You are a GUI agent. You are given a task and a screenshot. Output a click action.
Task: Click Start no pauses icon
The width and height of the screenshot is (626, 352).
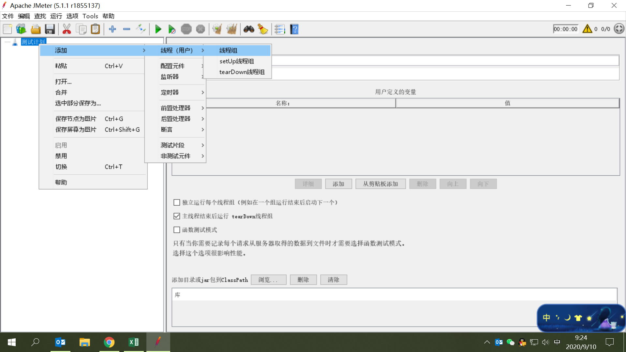pyautogui.click(x=172, y=29)
